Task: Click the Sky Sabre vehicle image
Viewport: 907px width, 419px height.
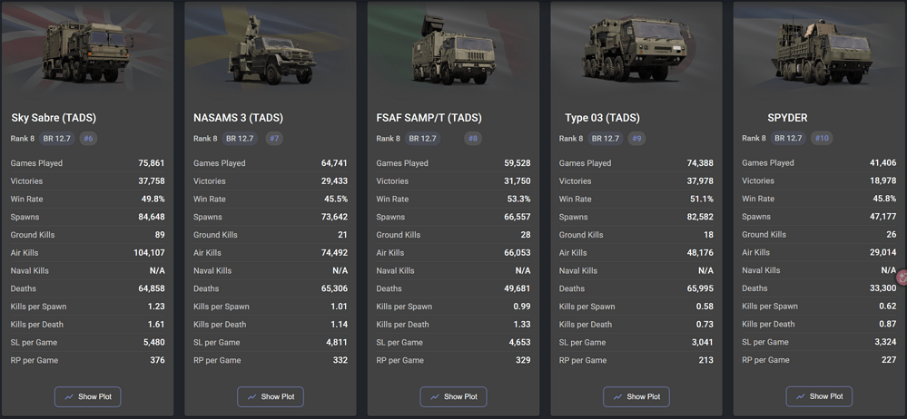Action: [x=87, y=54]
